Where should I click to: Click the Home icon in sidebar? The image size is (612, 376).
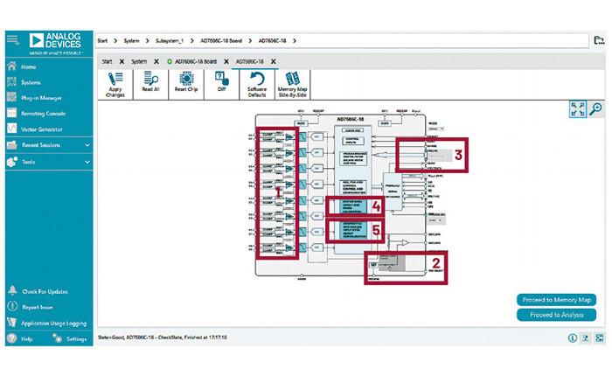pyautogui.click(x=11, y=66)
